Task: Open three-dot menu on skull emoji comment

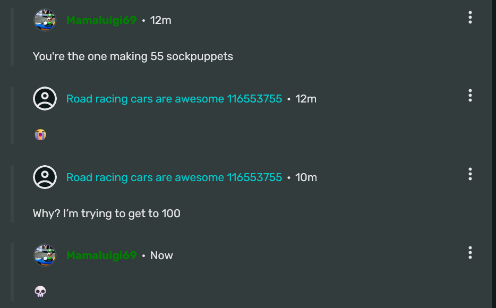Action: click(470, 252)
